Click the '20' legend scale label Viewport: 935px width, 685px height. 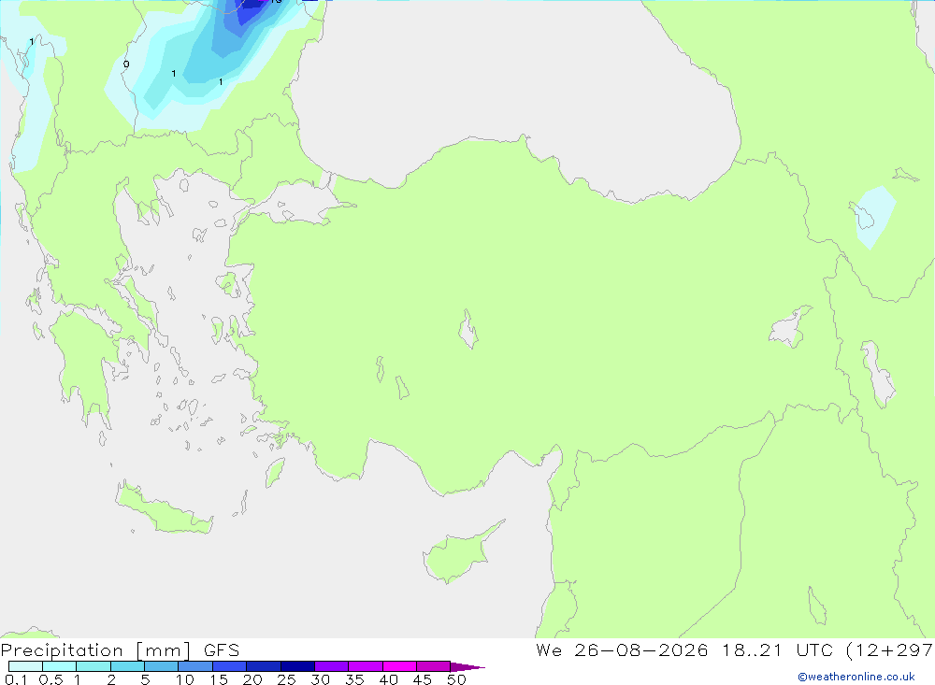tap(252, 679)
